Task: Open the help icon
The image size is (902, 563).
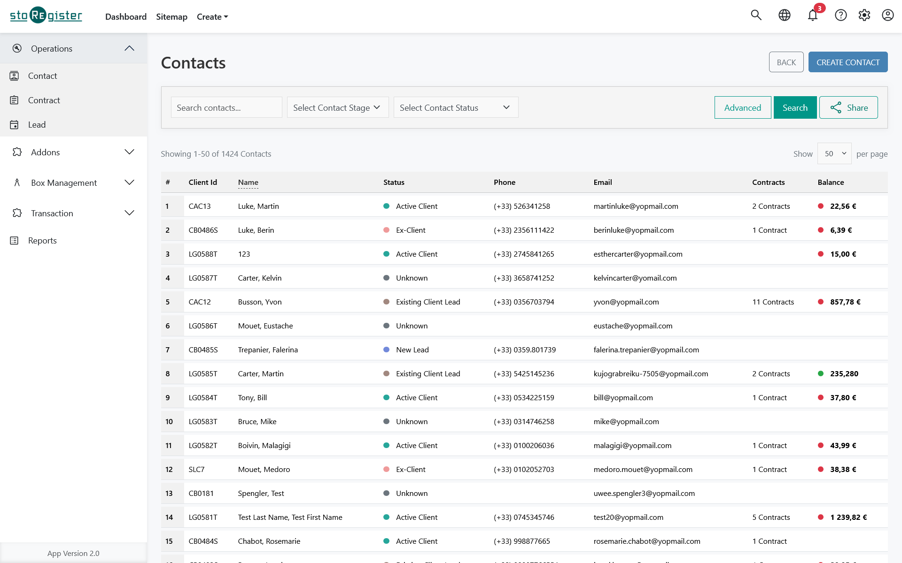Action: point(841,15)
